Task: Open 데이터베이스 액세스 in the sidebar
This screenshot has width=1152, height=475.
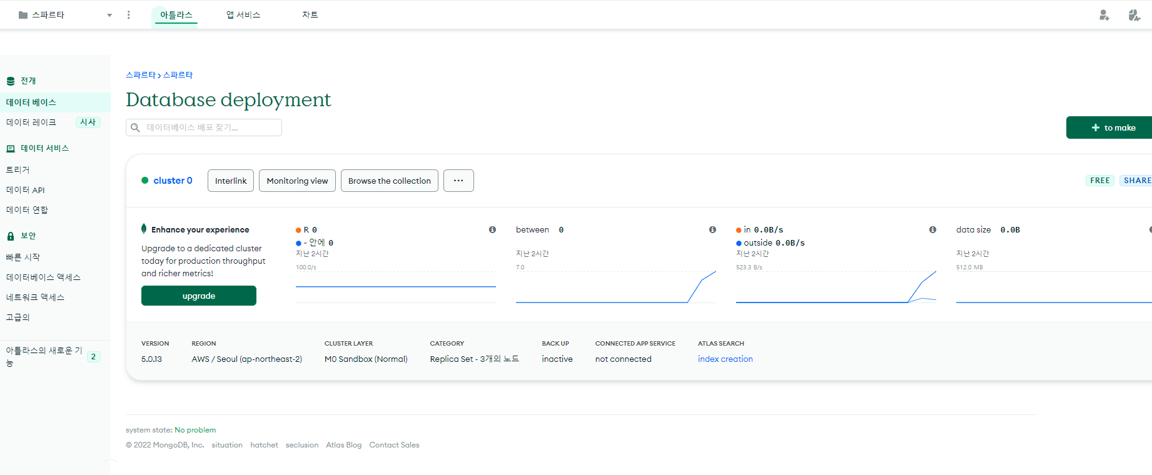Action: 44,277
